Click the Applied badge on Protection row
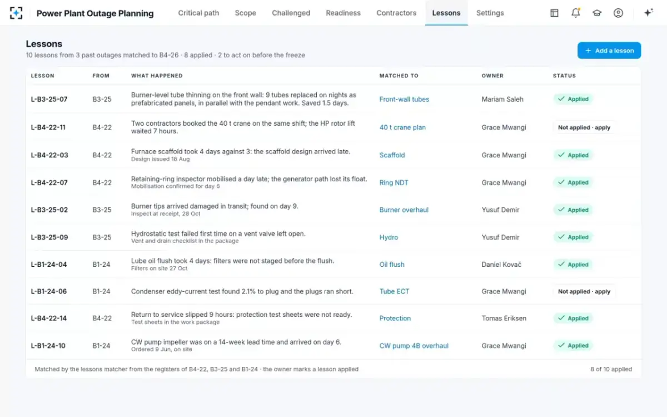This screenshot has height=417, width=667. 573,319
